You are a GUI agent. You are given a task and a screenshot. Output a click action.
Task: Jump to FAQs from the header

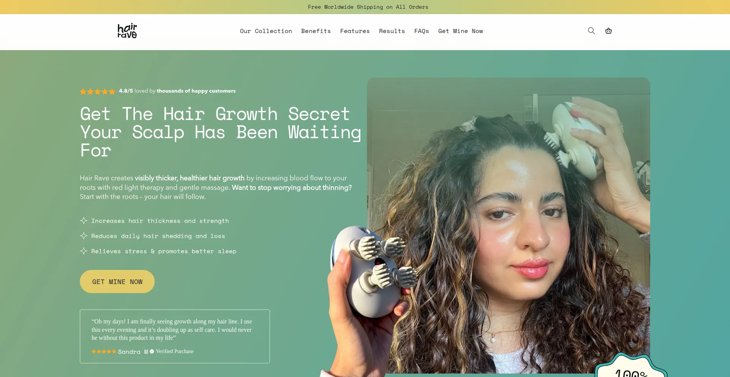(421, 31)
